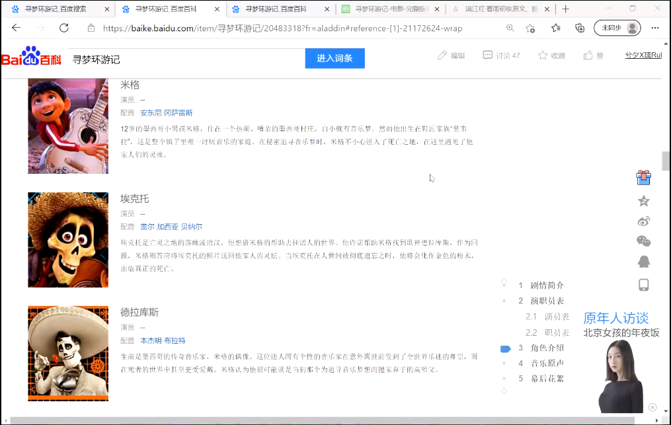Click the 米格 description paragraph starting 12岁
671x425 pixels.
point(297,141)
